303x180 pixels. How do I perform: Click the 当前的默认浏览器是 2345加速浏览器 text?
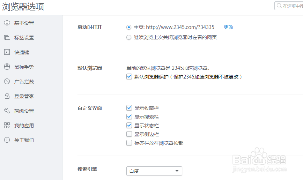[168, 68]
